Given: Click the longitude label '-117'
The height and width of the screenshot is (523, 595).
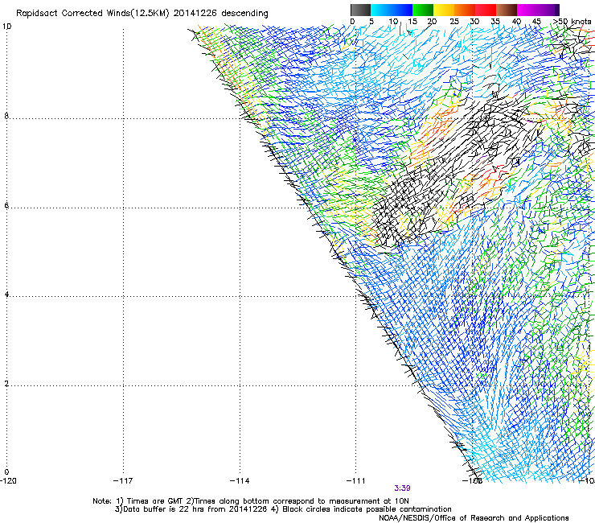Looking at the screenshot, I should coord(123,480).
